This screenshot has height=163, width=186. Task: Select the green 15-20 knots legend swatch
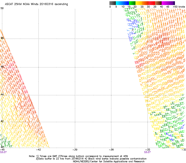click(132, 3)
